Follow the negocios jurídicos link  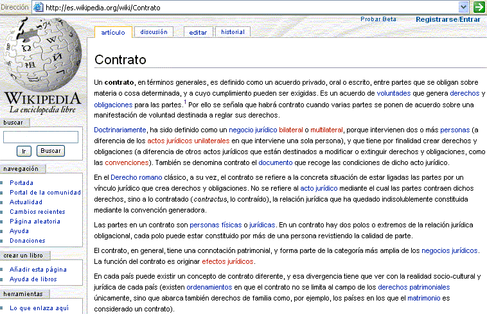450,250
